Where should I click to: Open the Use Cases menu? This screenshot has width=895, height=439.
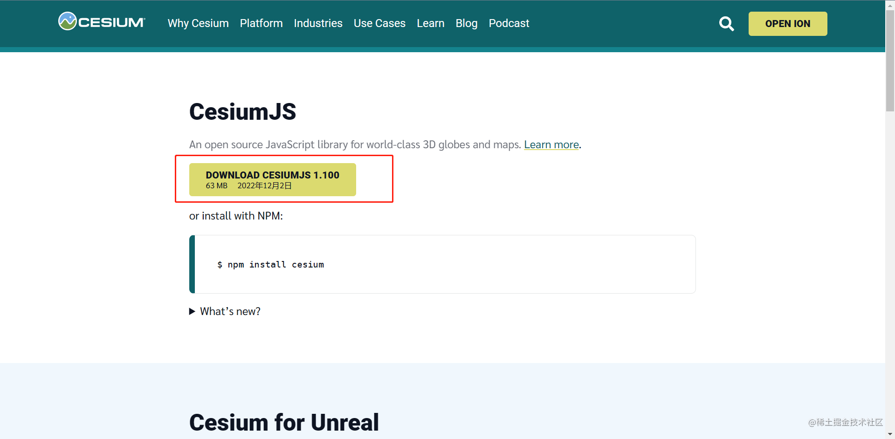click(379, 23)
